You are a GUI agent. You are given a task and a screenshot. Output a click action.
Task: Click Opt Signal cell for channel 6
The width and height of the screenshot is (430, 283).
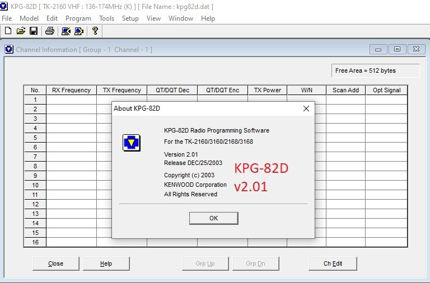point(386,147)
